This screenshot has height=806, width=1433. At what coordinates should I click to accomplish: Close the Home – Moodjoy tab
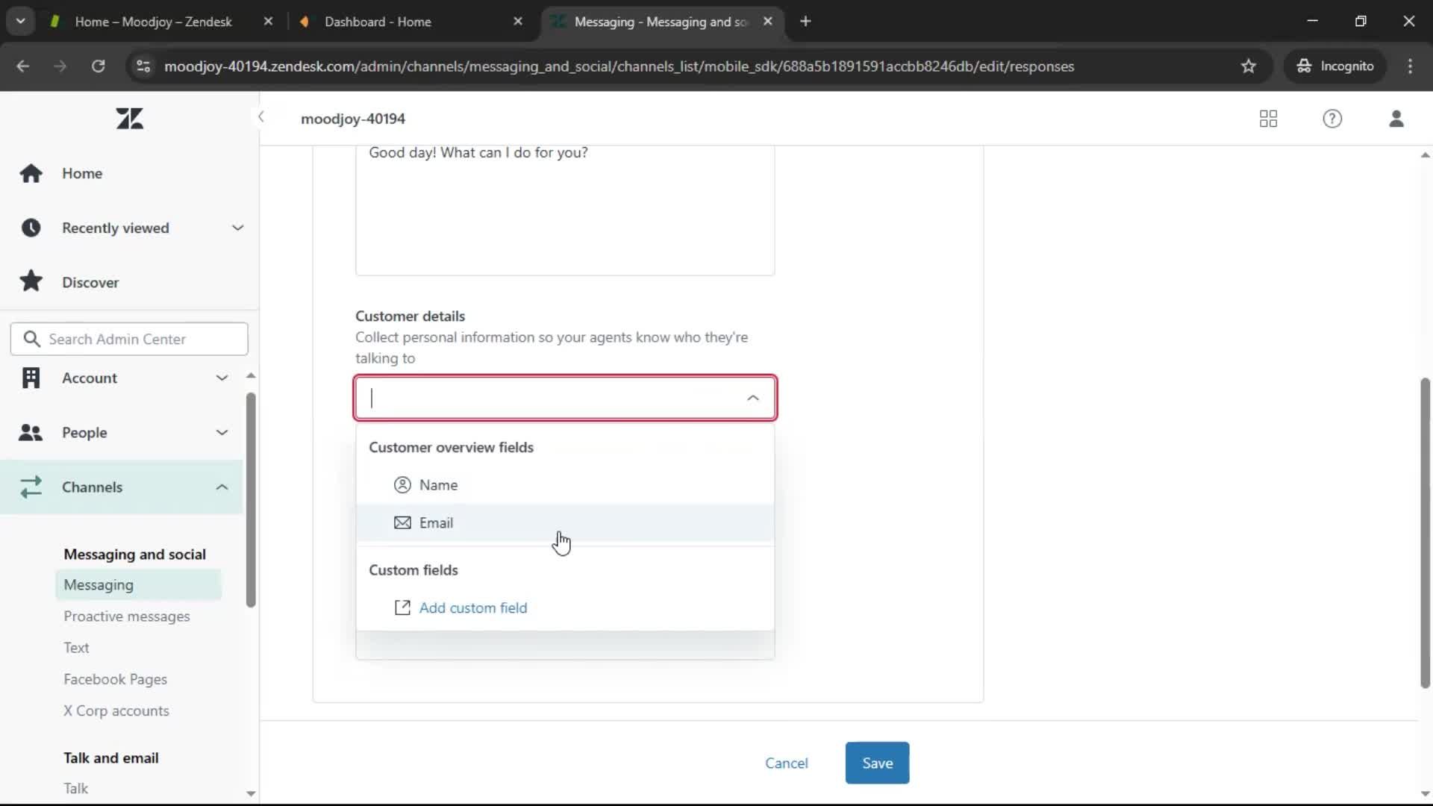tap(268, 22)
